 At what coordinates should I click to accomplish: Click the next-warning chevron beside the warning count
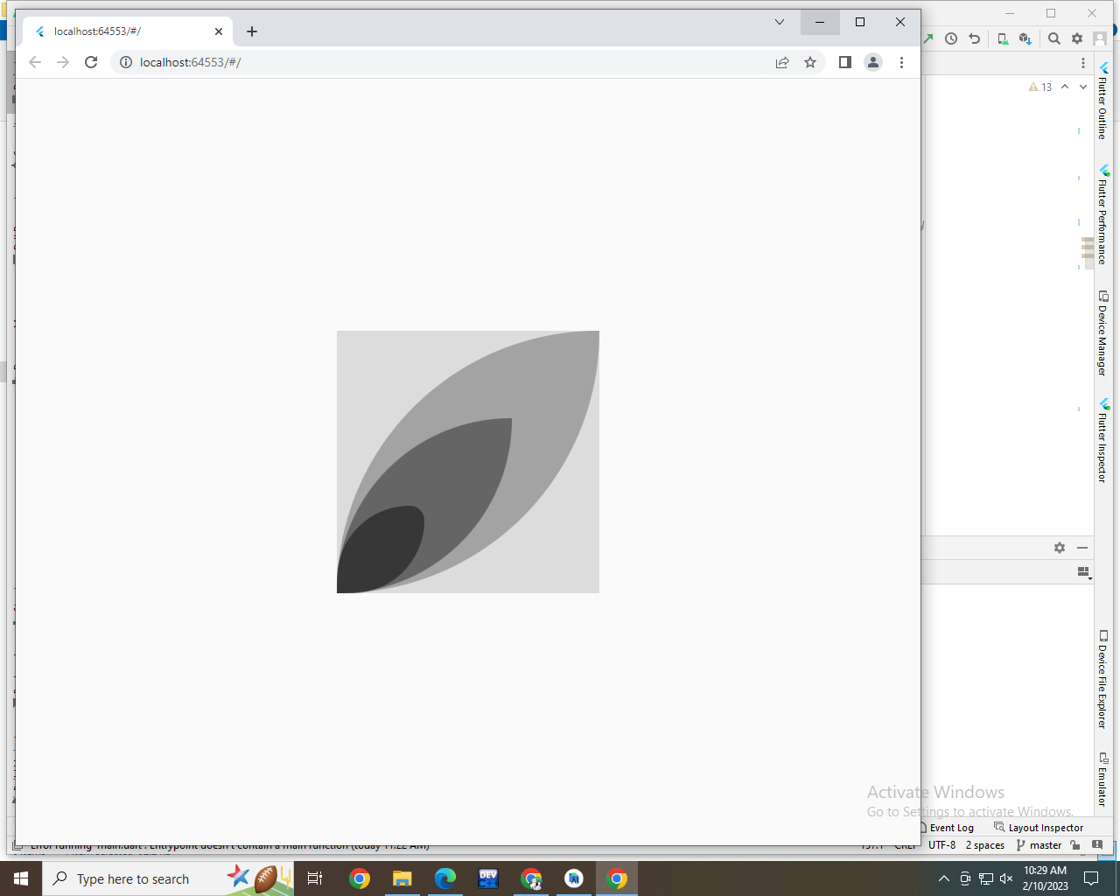1082,87
